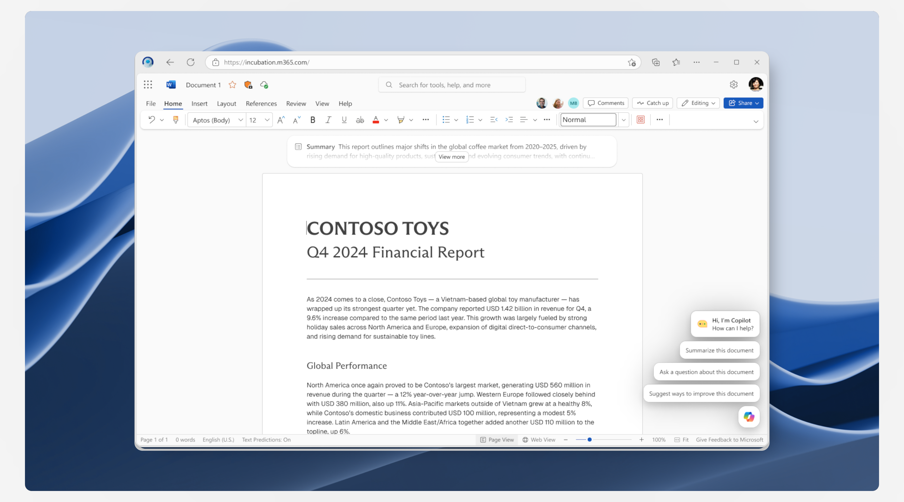This screenshot has width=904, height=502.
Task: Click the search tools and help box
Action: pos(452,85)
